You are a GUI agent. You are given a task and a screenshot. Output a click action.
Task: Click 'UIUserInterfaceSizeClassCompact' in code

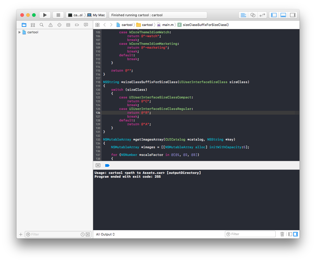coord(160,98)
